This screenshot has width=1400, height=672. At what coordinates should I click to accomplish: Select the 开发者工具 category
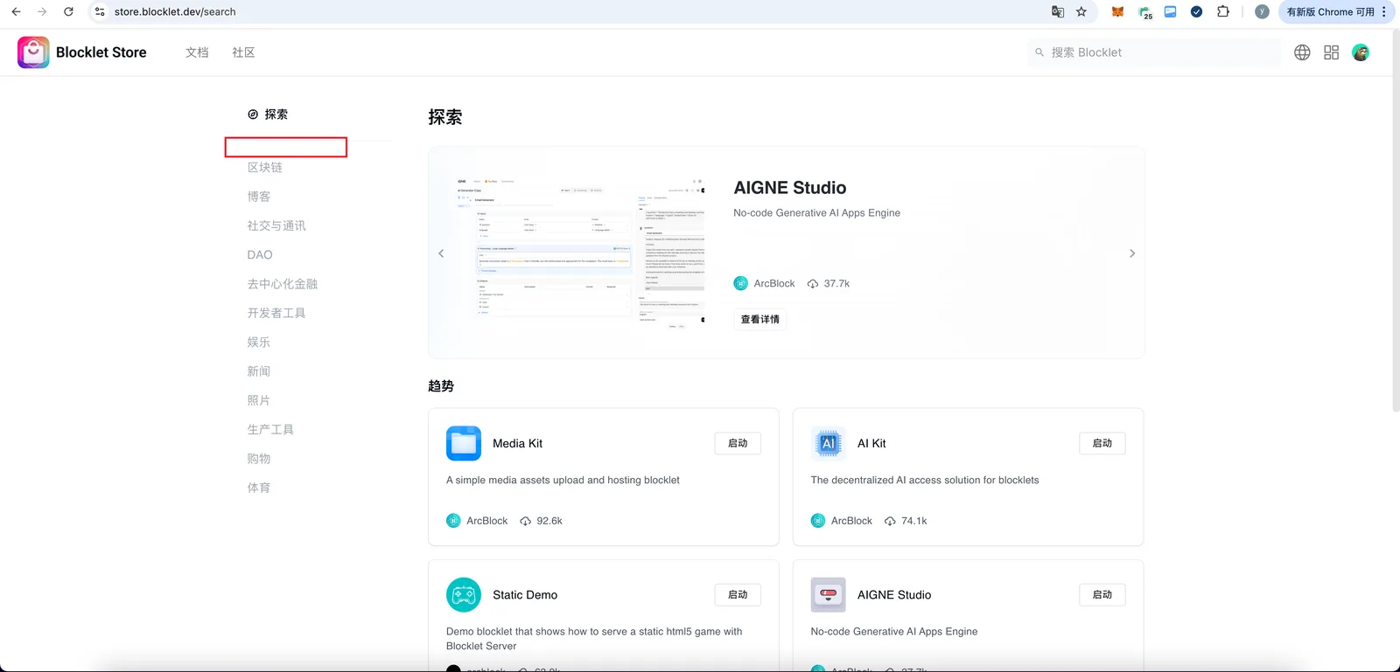276,313
